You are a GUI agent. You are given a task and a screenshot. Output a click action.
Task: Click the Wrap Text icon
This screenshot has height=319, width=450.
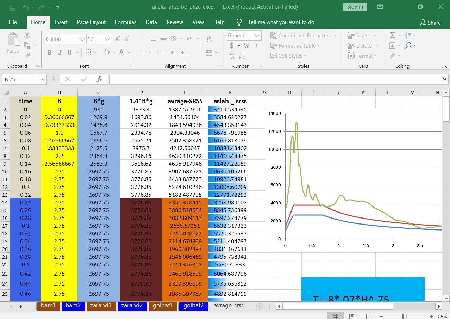(209, 39)
